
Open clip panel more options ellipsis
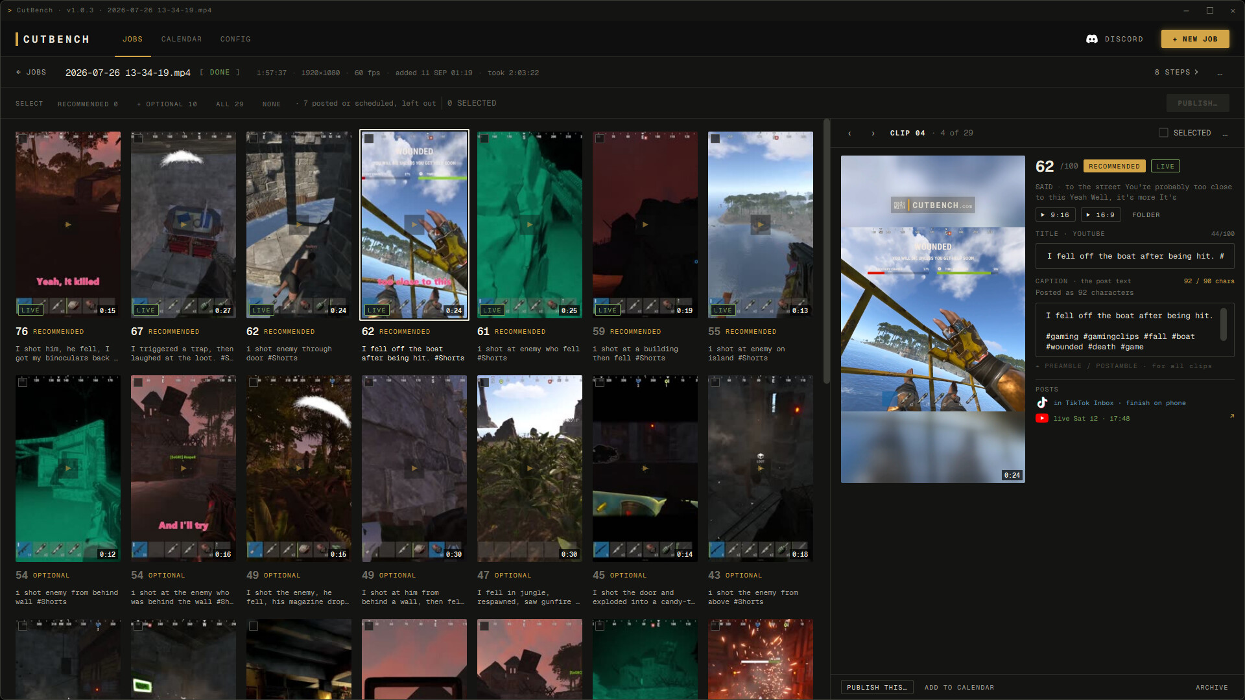(1225, 134)
